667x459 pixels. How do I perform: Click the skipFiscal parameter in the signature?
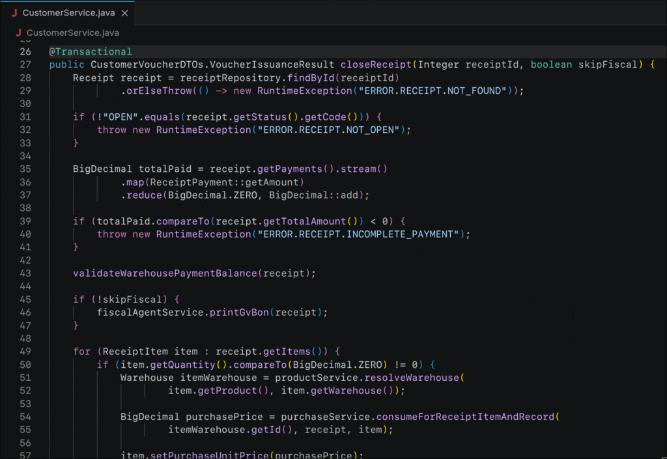click(608, 64)
